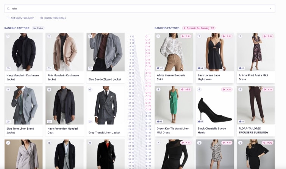Focus the search box containing 'reiss'

pos(139,9)
